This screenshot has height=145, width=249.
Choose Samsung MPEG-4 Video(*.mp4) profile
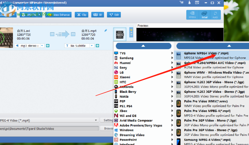(212, 141)
